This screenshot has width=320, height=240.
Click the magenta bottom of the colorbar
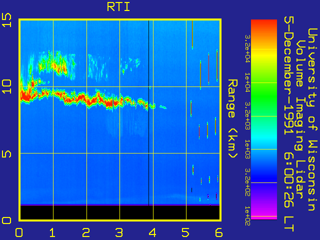264,213
